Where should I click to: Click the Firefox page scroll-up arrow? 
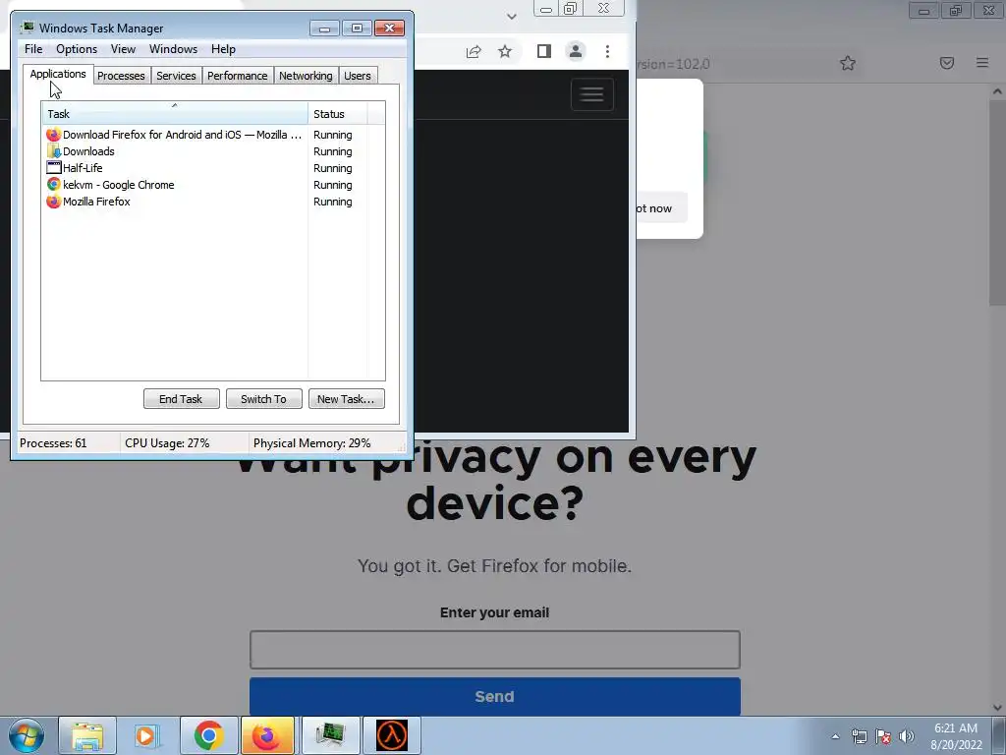998,91
